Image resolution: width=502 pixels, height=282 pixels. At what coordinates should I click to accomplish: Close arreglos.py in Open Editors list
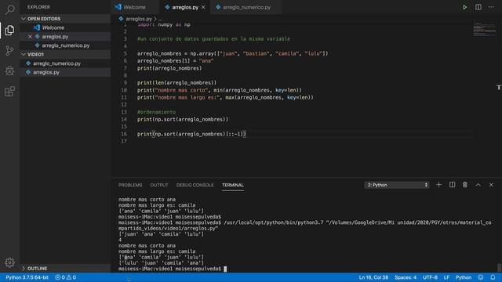point(30,37)
